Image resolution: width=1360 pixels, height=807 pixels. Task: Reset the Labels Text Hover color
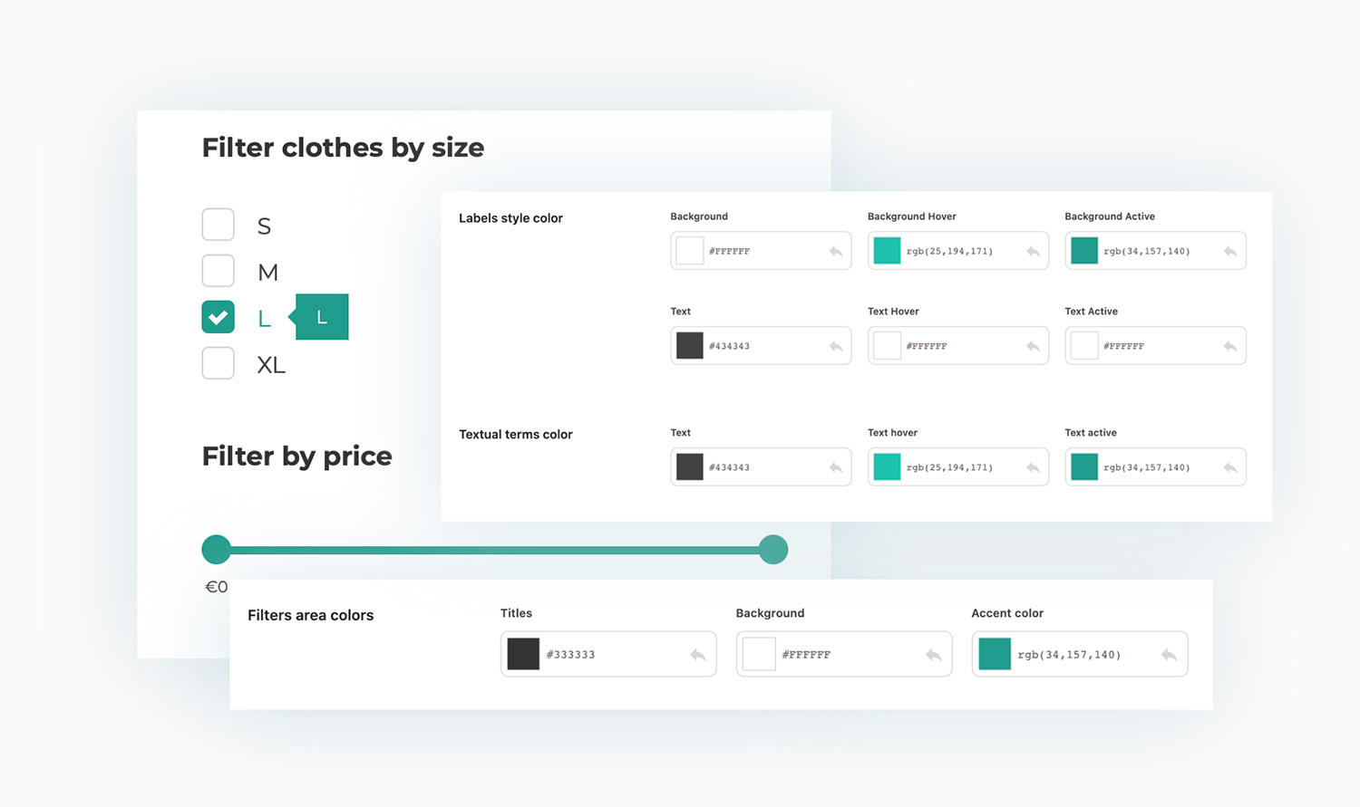tap(1033, 347)
